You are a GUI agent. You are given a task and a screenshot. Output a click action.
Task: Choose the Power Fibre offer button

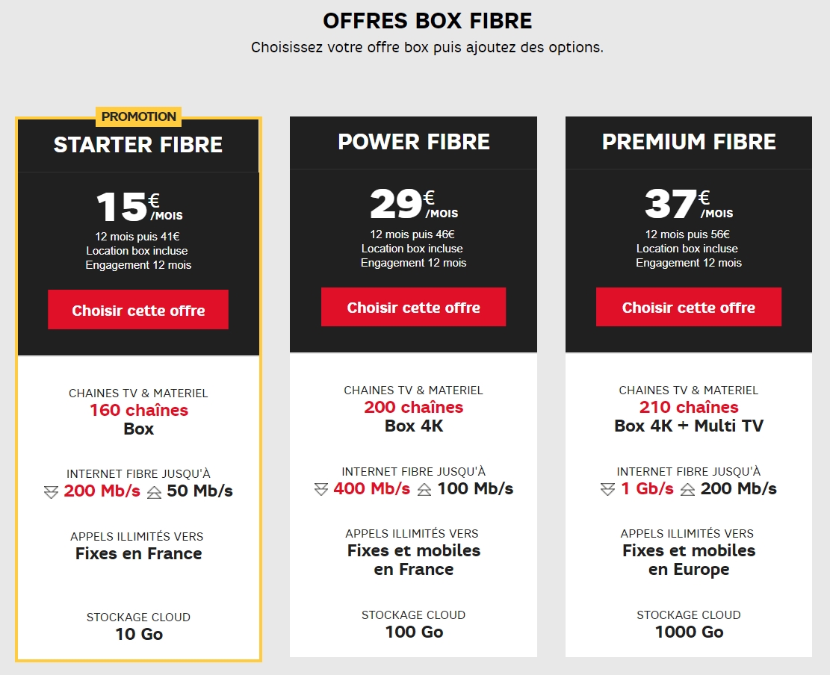click(413, 307)
